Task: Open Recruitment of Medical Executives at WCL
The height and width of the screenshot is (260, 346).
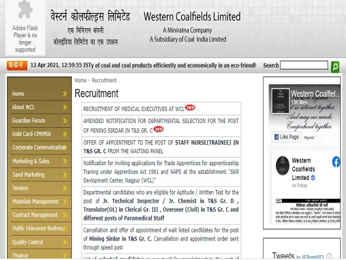Action: point(134,109)
